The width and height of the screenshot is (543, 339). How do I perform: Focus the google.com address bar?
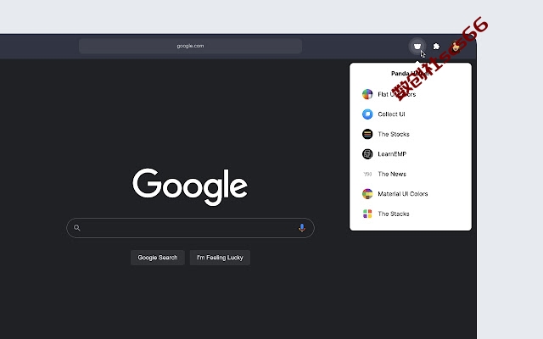pos(190,46)
